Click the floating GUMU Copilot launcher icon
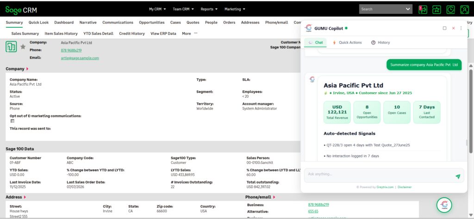The height and width of the screenshot is (219, 474). click(444, 205)
